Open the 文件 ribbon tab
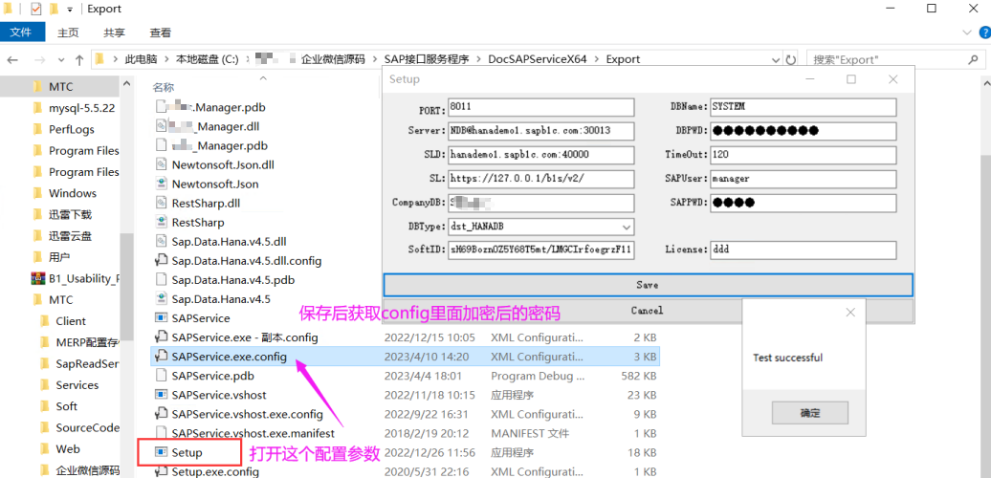Screen dimensions: 991x478 [x=21, y=33]
